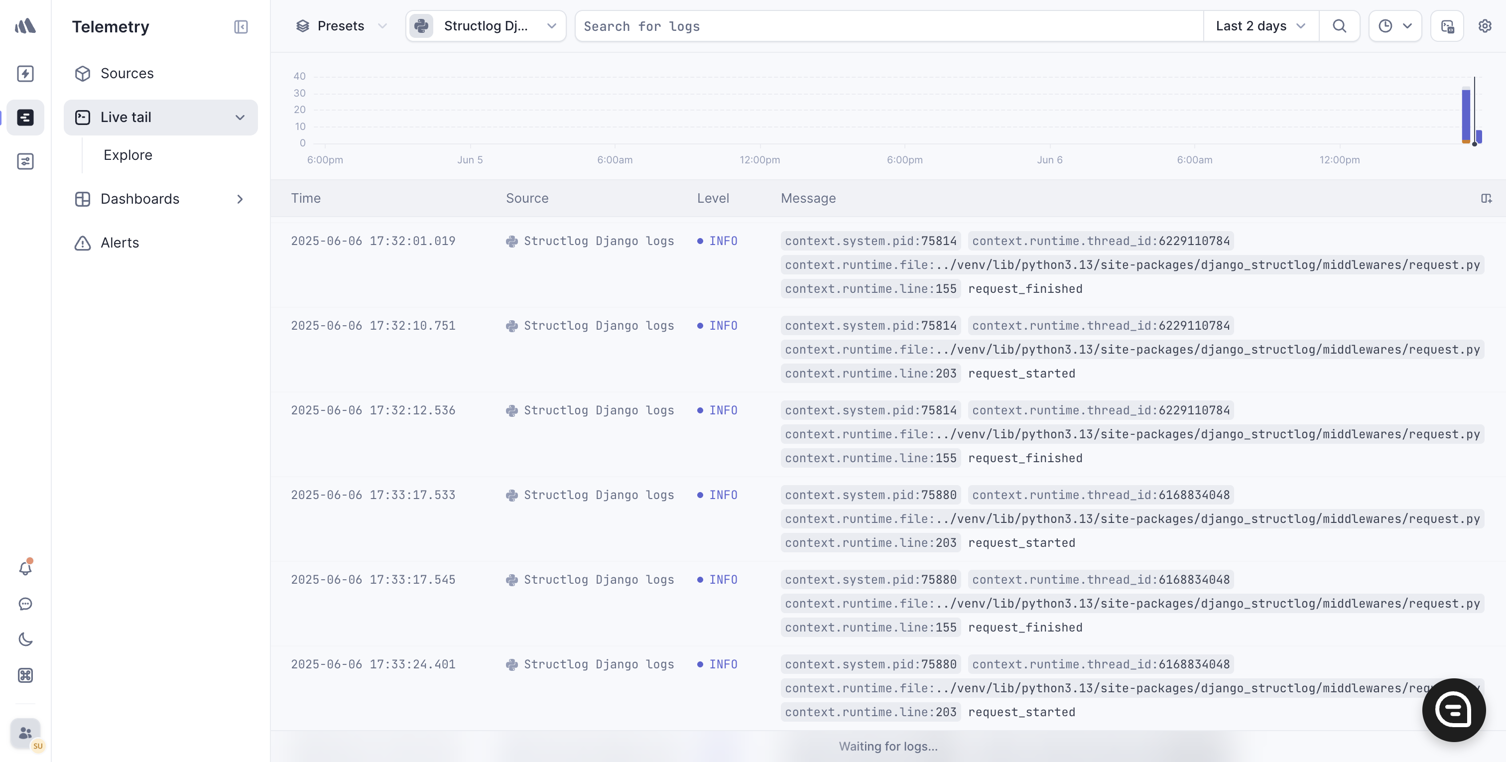This screenshot has height=762, width=1506.
Task: Select the Telemetry logs icon in the rail
Action: (x=25, y=117)
